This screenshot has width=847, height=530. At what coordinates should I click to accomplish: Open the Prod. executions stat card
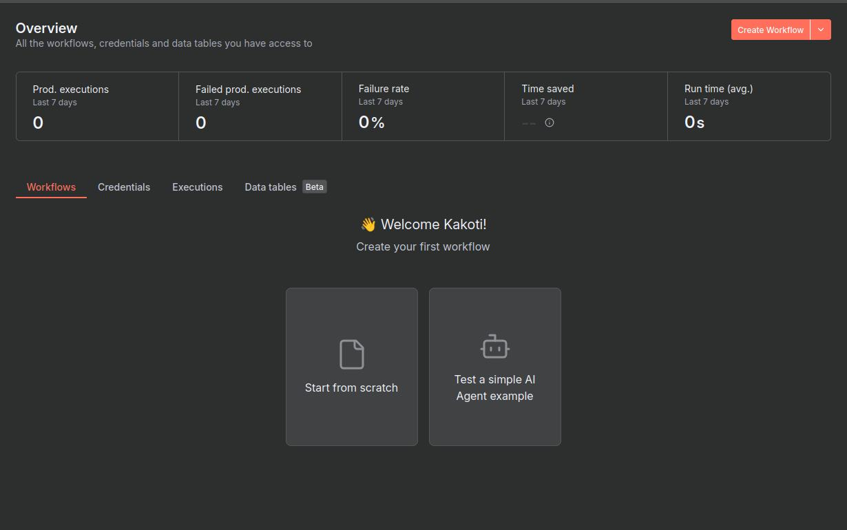[97, 106]
